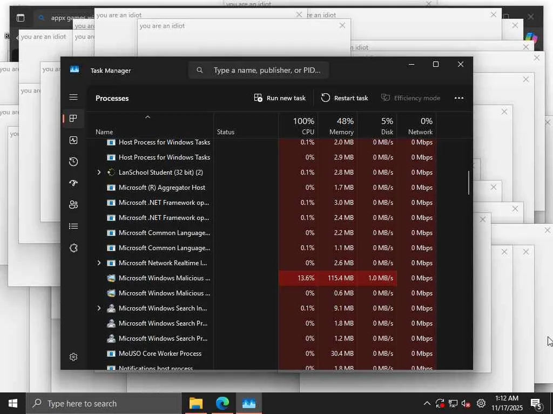
Task: Click the LanSchool Student process icon
Action: 111,172
